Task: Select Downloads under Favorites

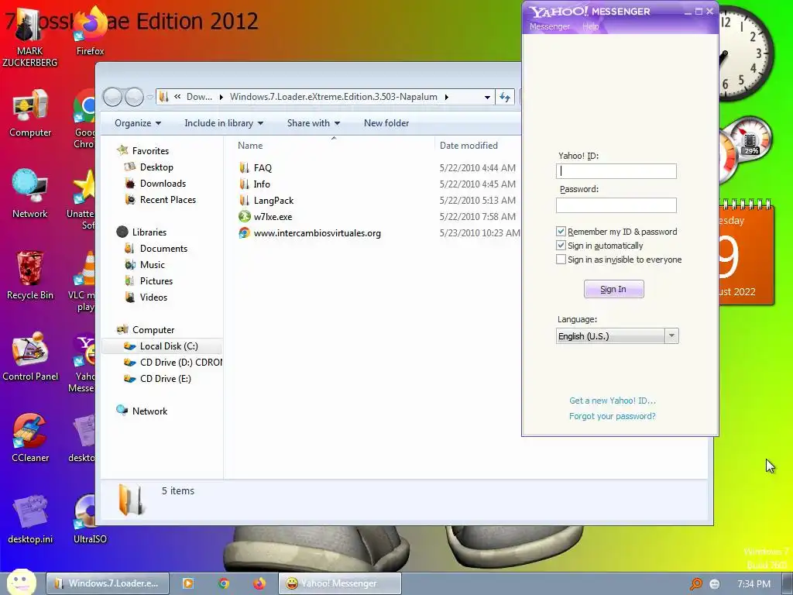Action: (163, 183)
